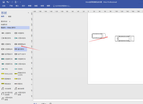Select the limousine shape on the canvas
This screenshot has width=143, height=104.
pos(124,38)
